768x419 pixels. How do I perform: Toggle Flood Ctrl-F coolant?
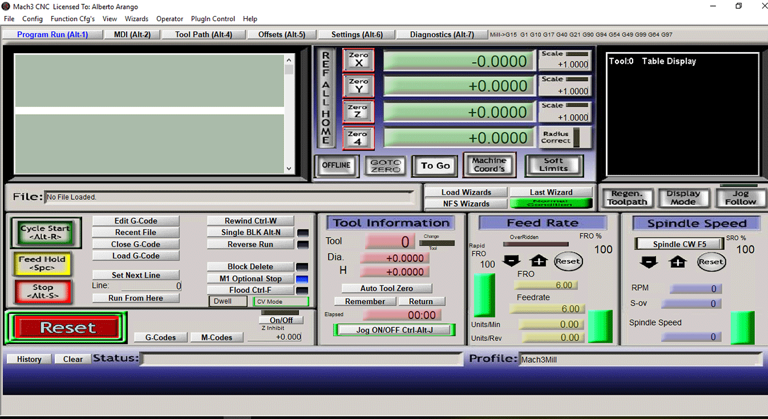pos(251,290)
